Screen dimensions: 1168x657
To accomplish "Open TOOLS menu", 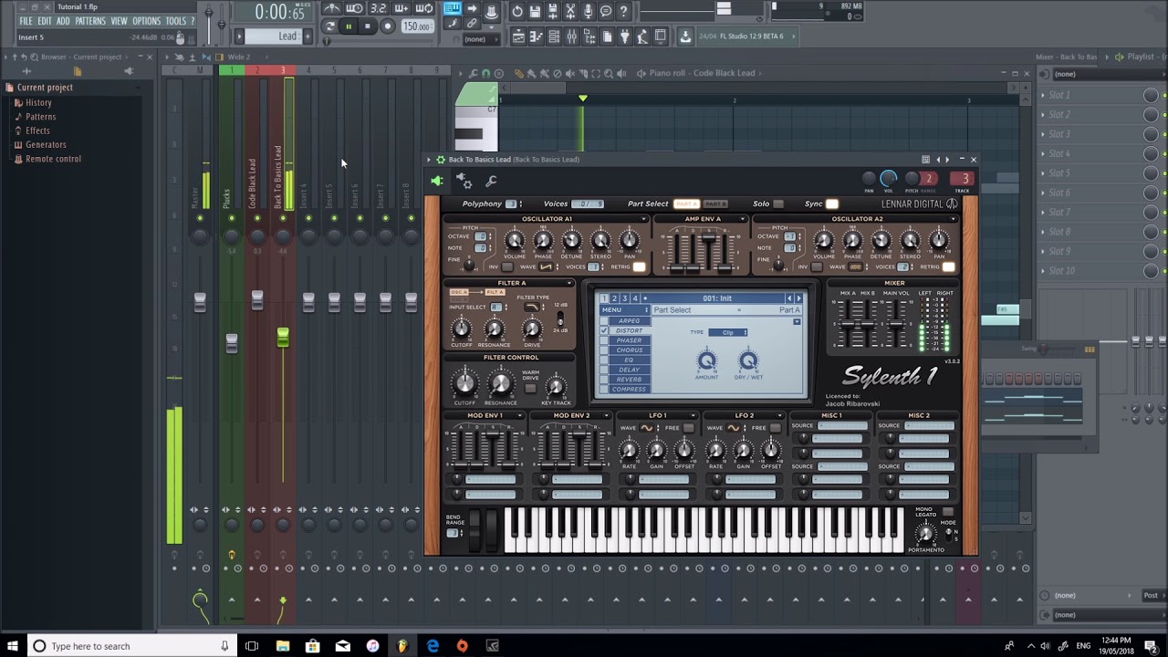I will (x=176, y=21).
